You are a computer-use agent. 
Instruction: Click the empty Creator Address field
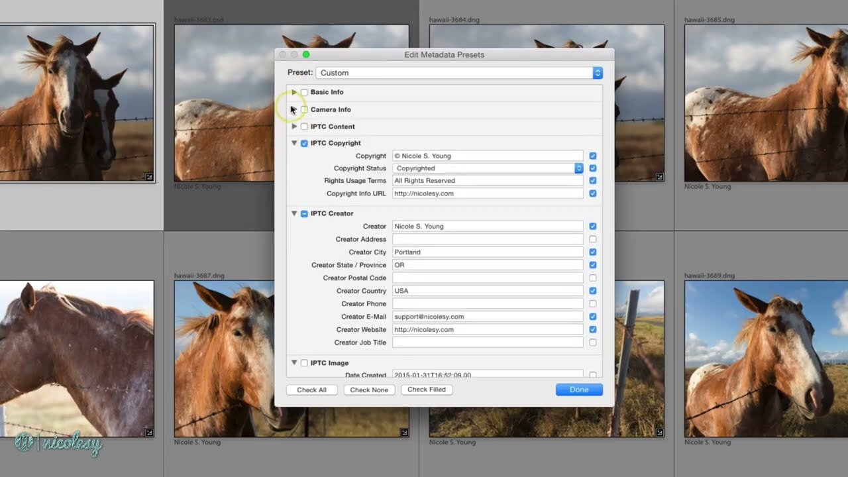tap(488, 239)
